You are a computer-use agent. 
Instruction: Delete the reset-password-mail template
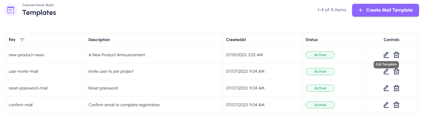pyautogui.click(x=396, y=88)
